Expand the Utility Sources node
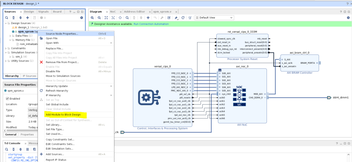Image resolution: width=352 pixels, height=162 pixels. (x=6, y=61)
